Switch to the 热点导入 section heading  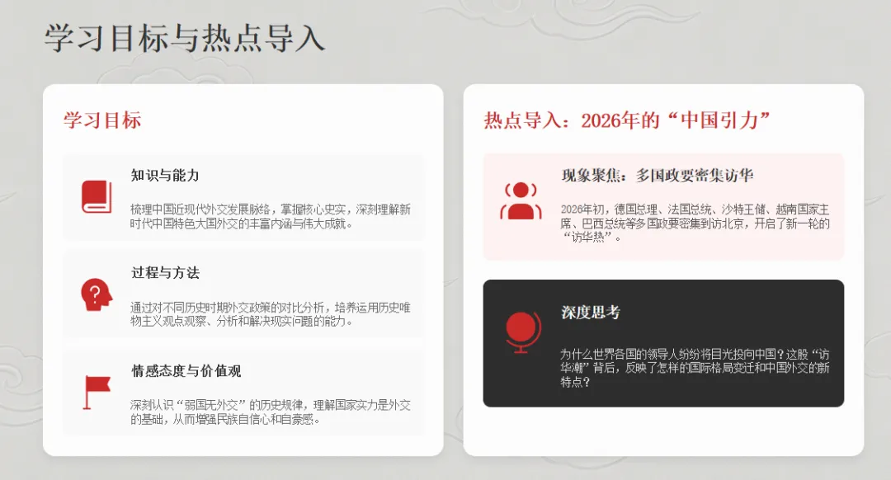(625, 119)
